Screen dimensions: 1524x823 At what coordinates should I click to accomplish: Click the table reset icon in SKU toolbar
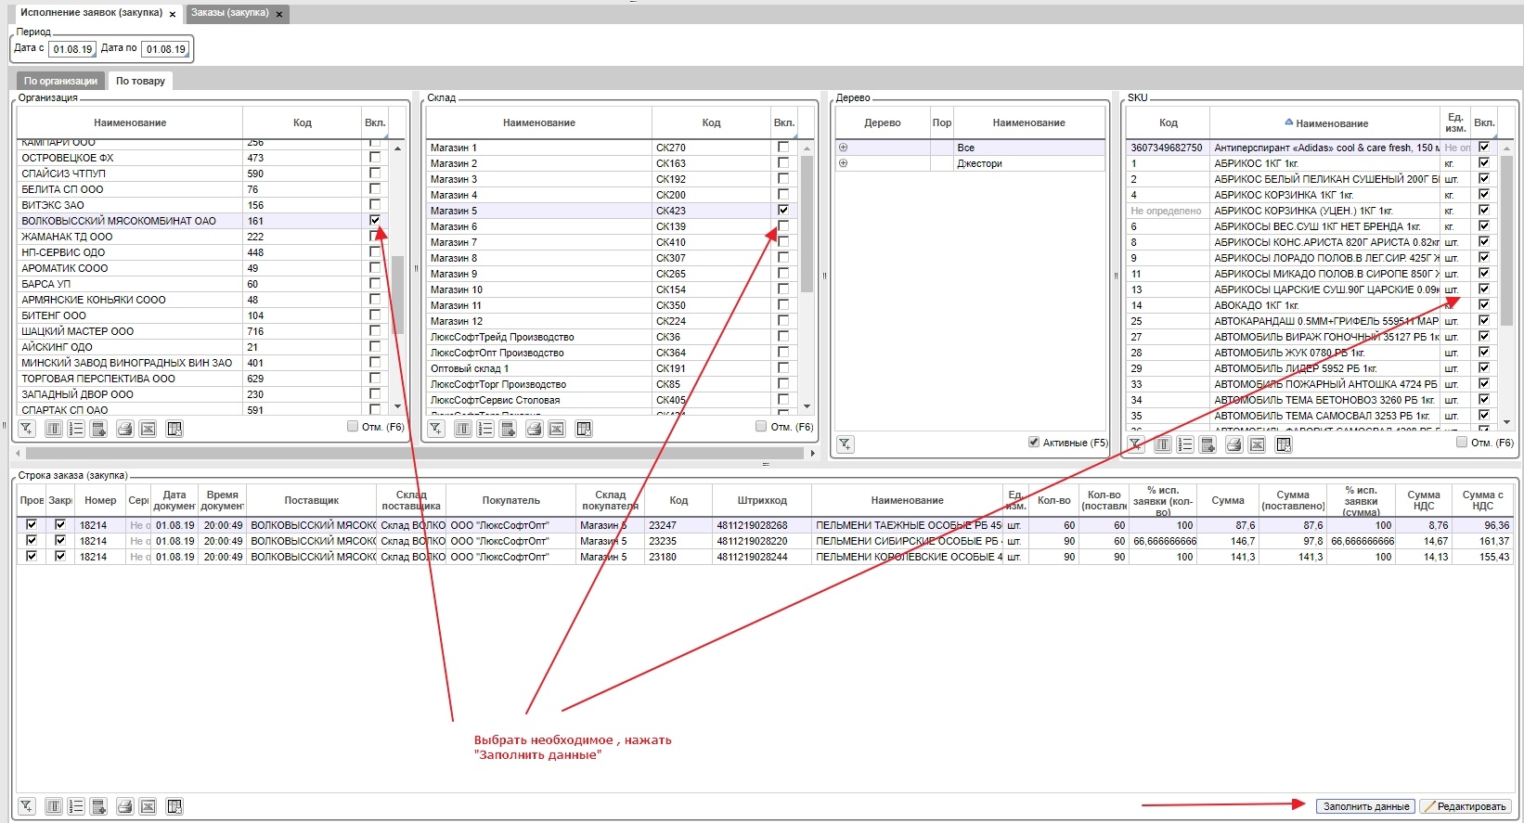tap(1284, 445)
